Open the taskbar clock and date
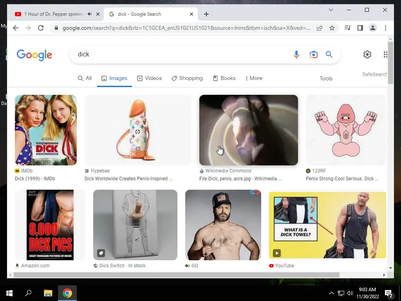The height and width of the screenshot is (301, 401). (367, 293)
